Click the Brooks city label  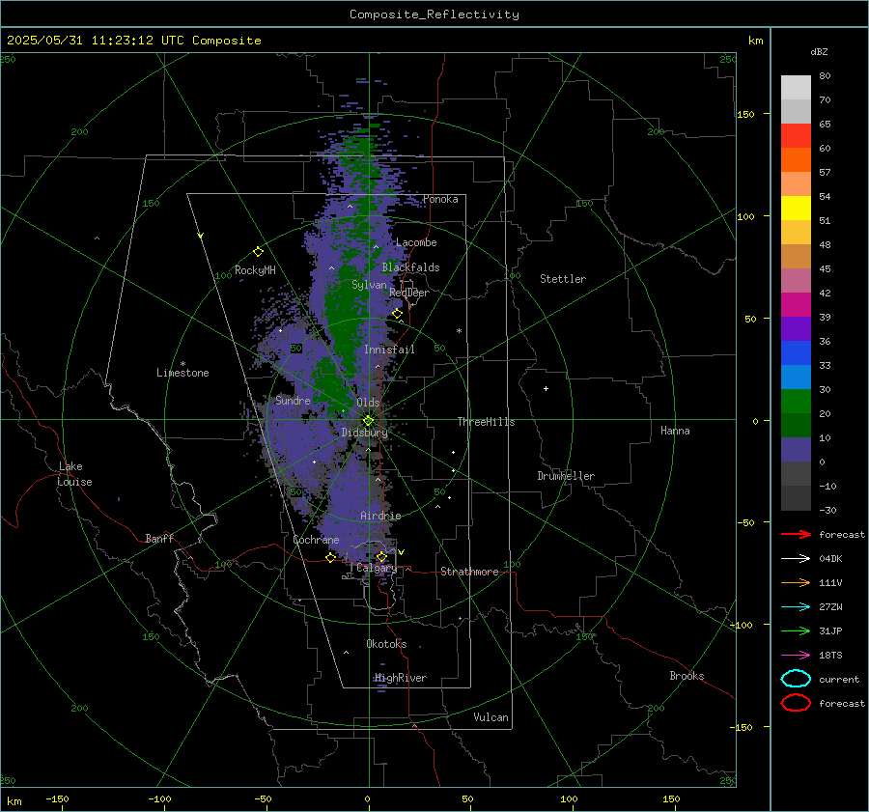687,676
